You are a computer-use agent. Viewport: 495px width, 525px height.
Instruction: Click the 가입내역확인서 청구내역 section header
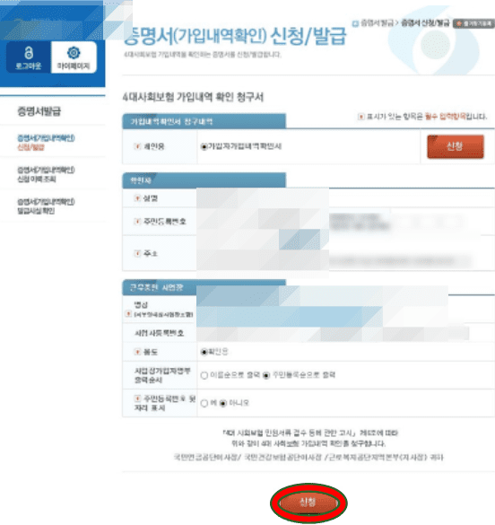(x=204, y=121)
